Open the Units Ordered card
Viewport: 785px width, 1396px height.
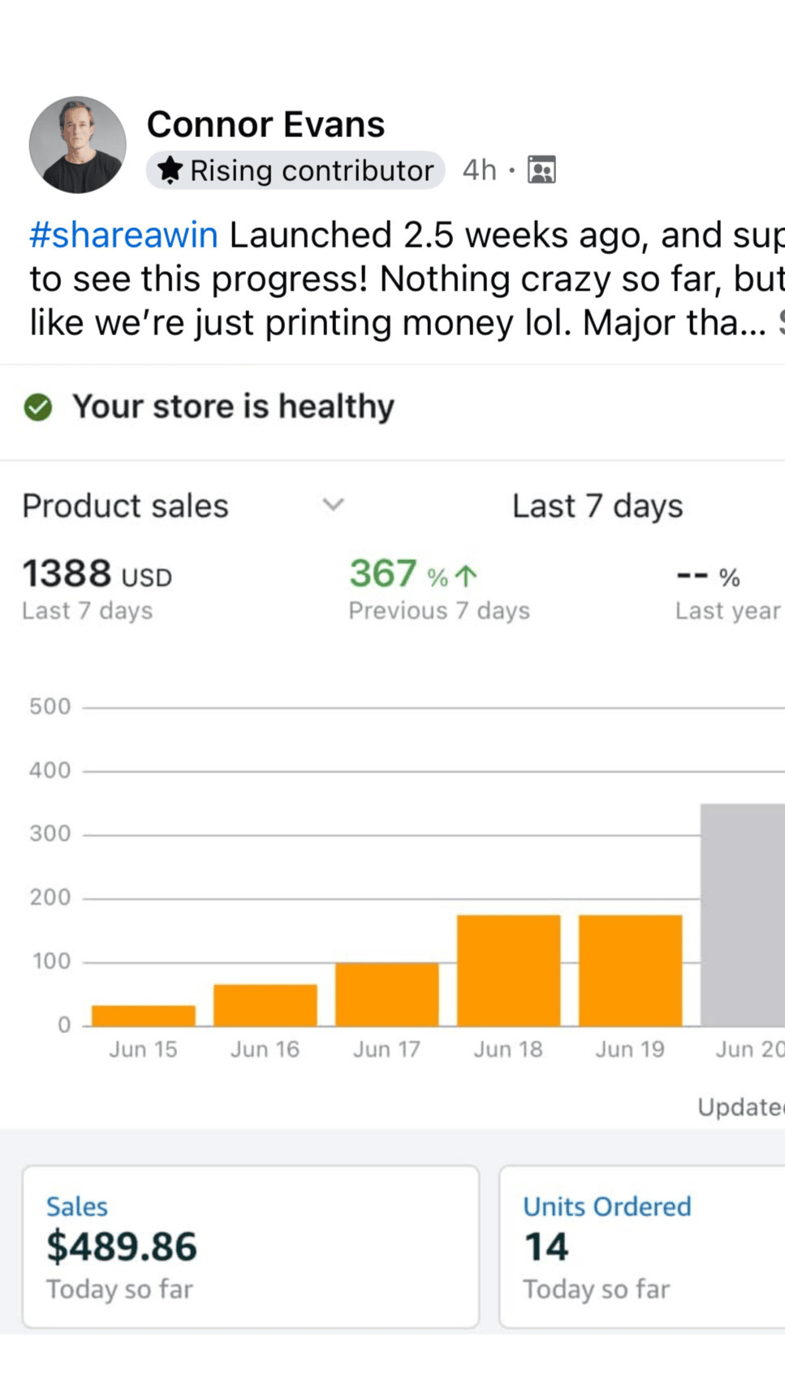(x=641, y=1247)
